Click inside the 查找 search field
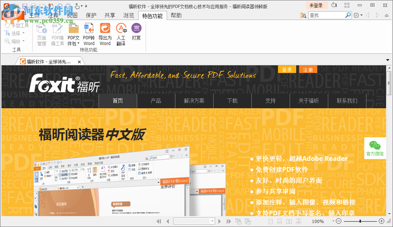The image size is (393, 227). click(326, 15)
